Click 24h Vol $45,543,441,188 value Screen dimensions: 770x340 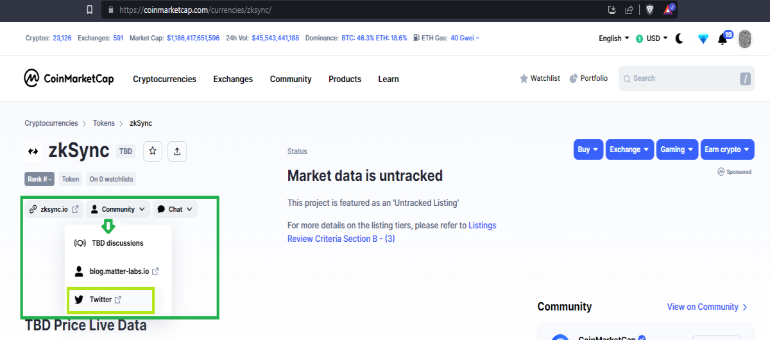click(x=275, y=38)
